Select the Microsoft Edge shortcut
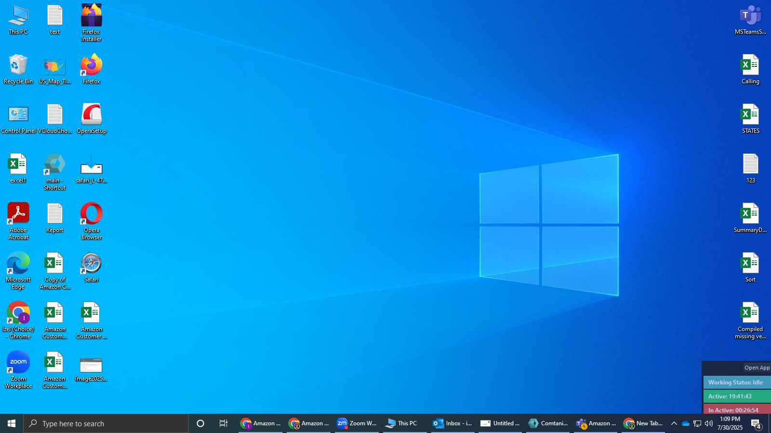 (18, 271)
